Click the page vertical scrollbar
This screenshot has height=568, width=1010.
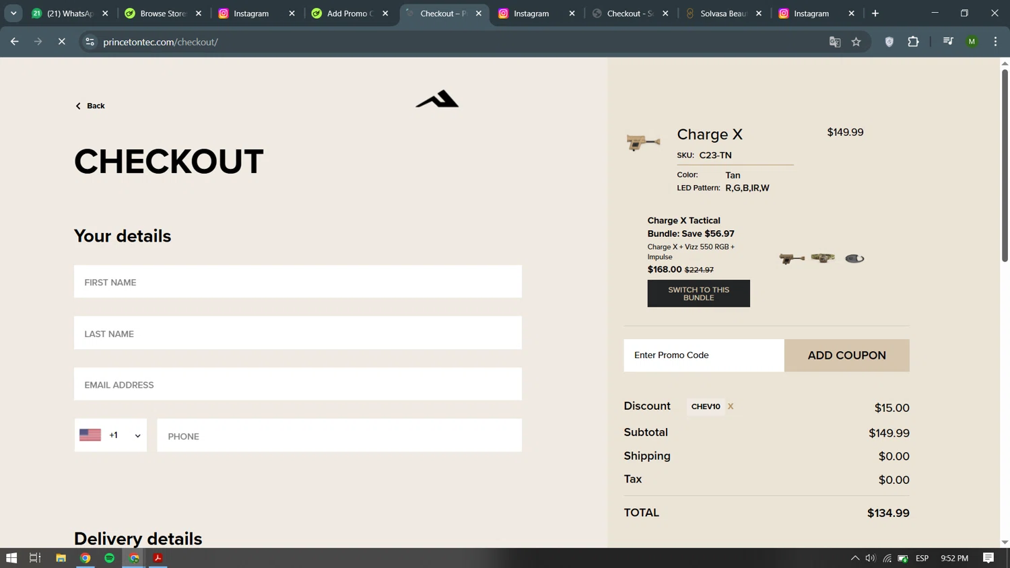[x=1005, y=165]
